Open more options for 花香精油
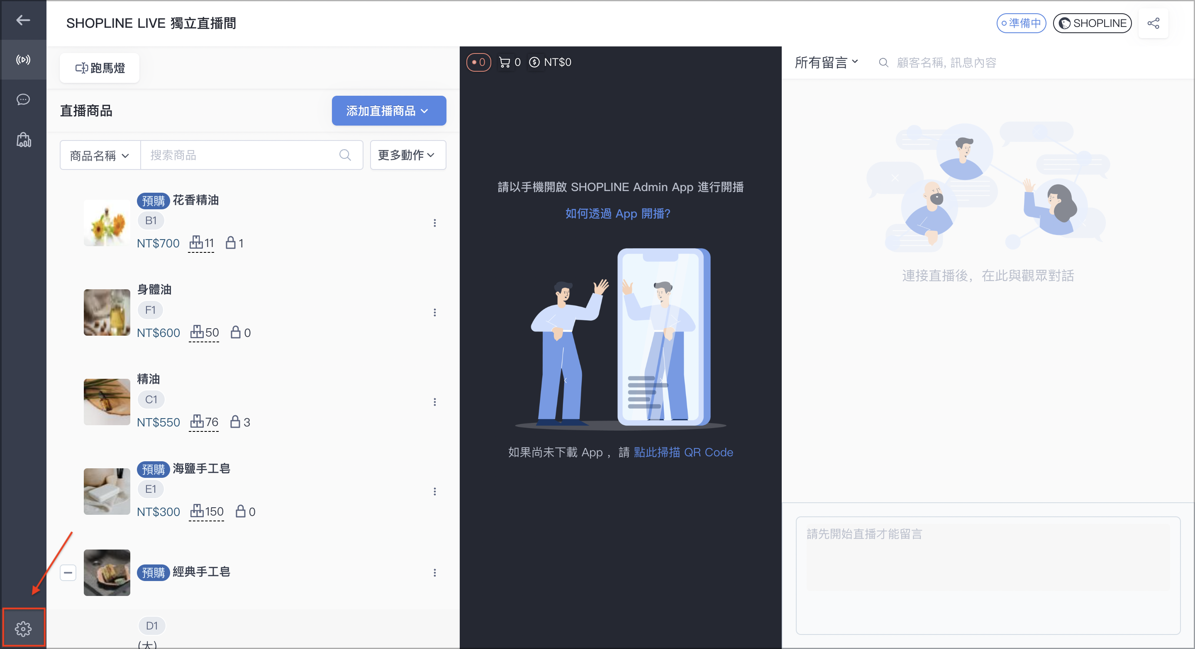Viewport: 1195px width, 649px height. (435, 223)
